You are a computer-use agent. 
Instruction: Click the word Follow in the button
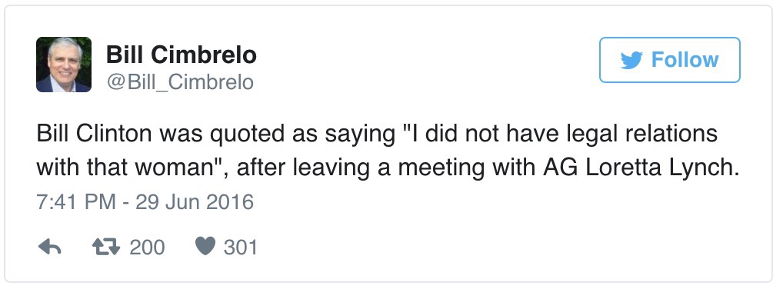click(685, 60)
